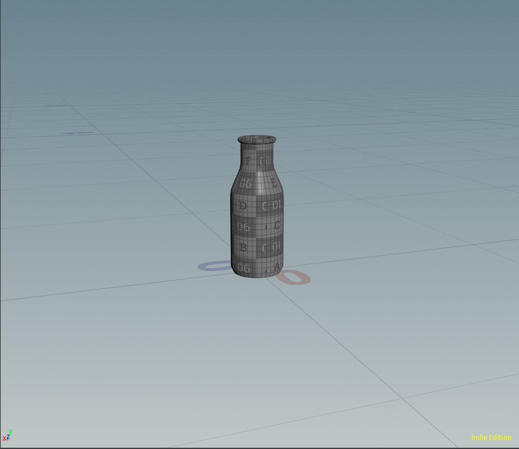Click the XYZ orientation axis gizmo

[x=7, y=435]
